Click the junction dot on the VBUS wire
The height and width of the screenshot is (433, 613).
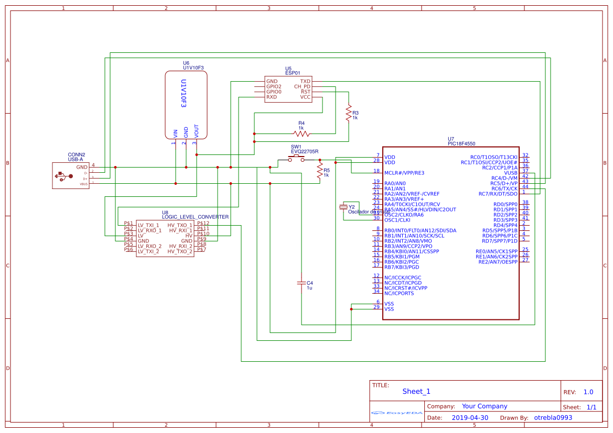coord(175,182)
